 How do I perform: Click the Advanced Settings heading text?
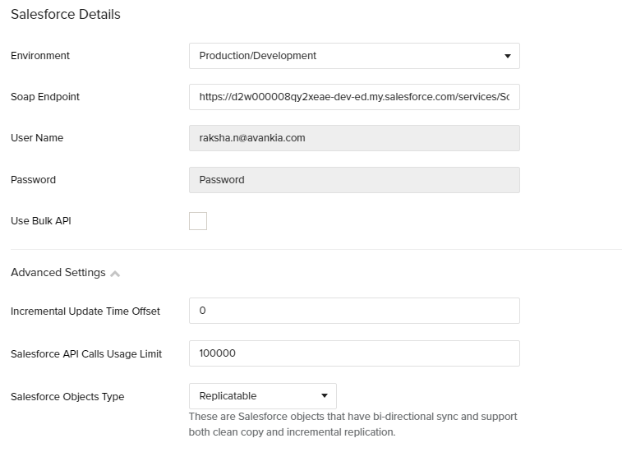58,273
